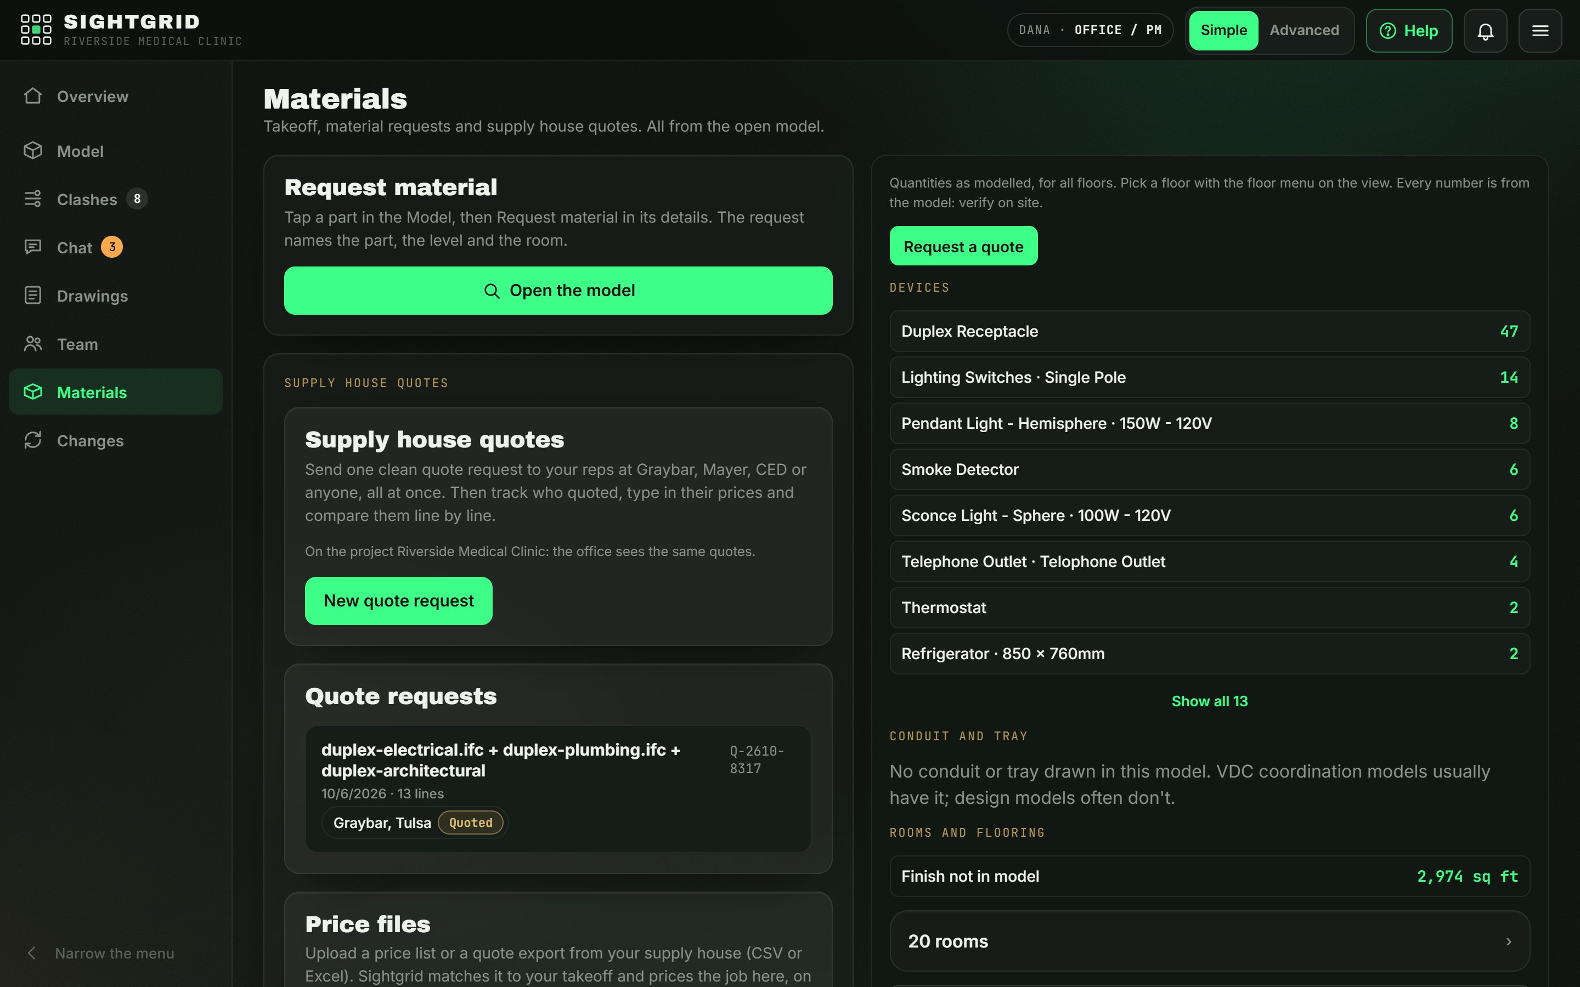Click the Quoted status tag for Graybar

coord(471,822)
